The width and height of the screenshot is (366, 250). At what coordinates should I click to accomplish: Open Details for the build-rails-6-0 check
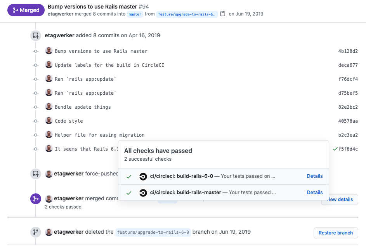[x=314, y=176]
